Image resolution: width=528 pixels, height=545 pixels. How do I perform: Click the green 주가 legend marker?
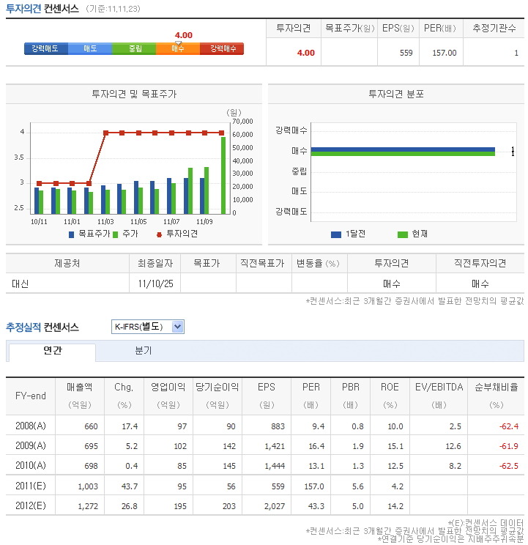(x=116, y=234)
